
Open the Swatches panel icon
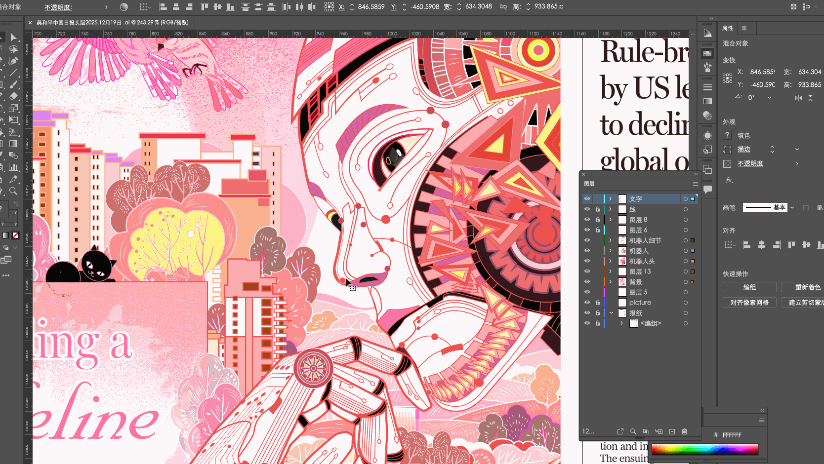point(707,53)
